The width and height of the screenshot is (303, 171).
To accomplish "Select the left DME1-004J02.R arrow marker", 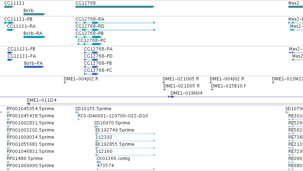I will 65,82.
